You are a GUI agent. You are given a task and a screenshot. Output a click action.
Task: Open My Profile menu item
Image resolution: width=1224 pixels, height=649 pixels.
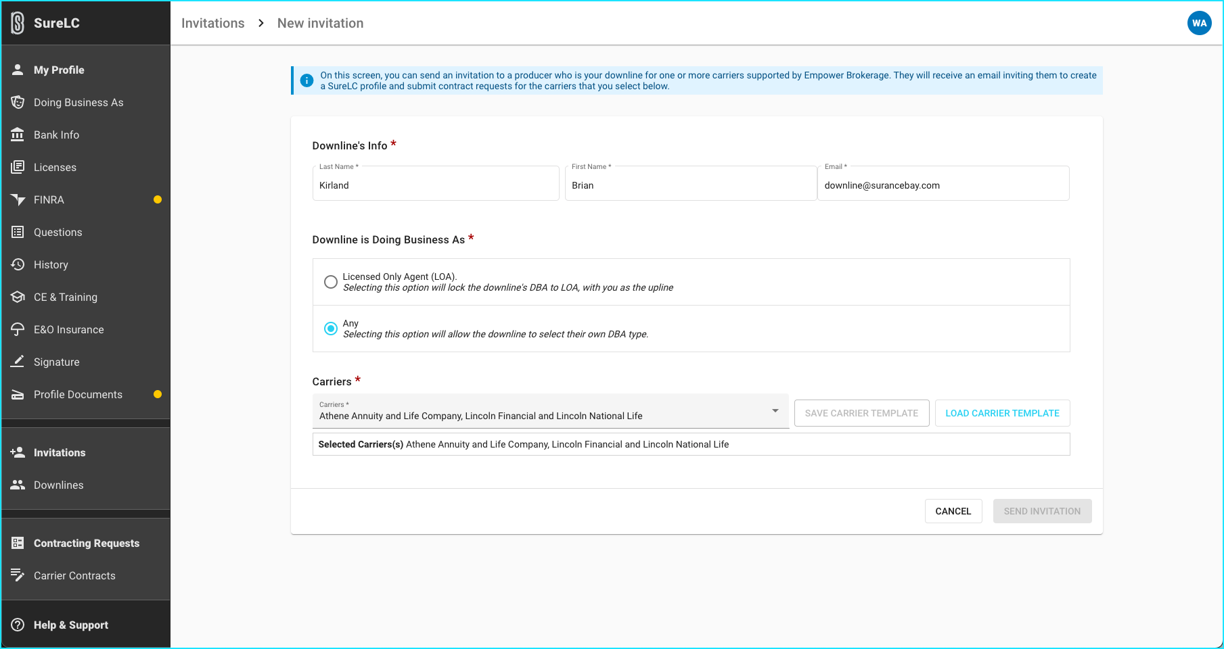86,70
